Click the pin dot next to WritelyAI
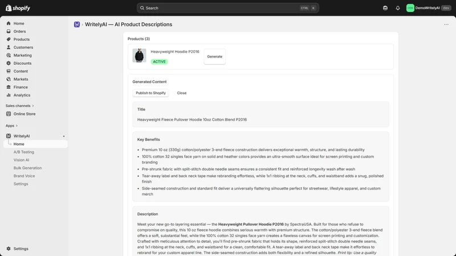The width and height of the screenshot is (456, 256). [64, 136]
